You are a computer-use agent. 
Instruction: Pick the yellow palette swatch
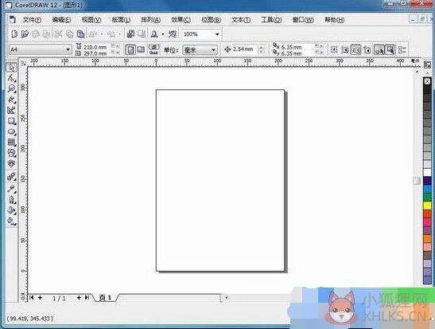coord(427,206)
